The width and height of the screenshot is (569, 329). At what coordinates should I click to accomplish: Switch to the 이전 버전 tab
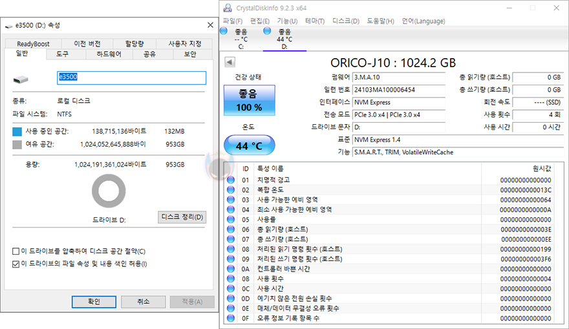pyautogui.click(x=87, y=43)
